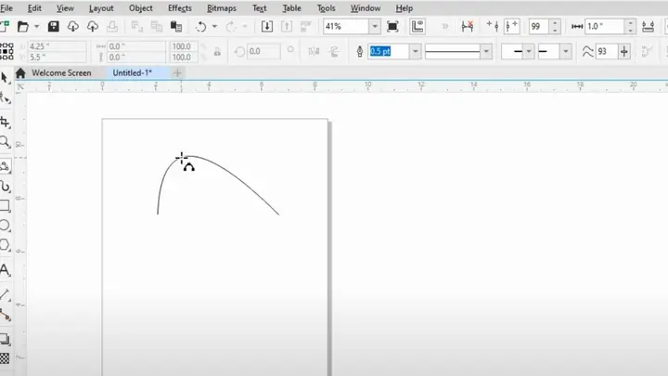Image resolution: width=668 pixels, height=376 pixels.
Task: Click the 0.5 pt outline width field
Action: coord(389,52)
